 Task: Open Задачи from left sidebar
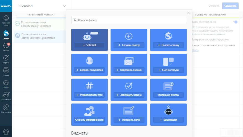(6, 59)
